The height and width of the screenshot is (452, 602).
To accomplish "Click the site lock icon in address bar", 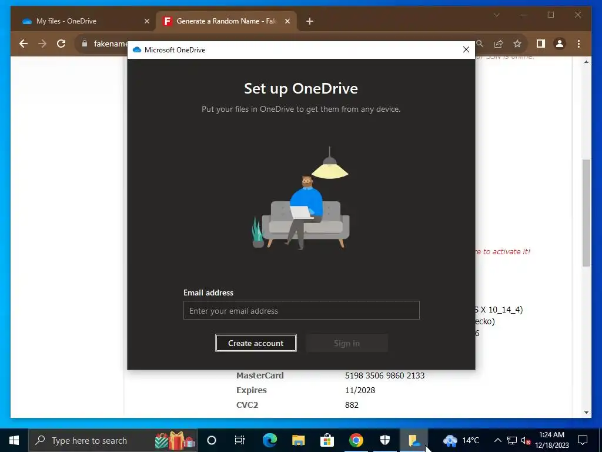I will coord(85,44).
